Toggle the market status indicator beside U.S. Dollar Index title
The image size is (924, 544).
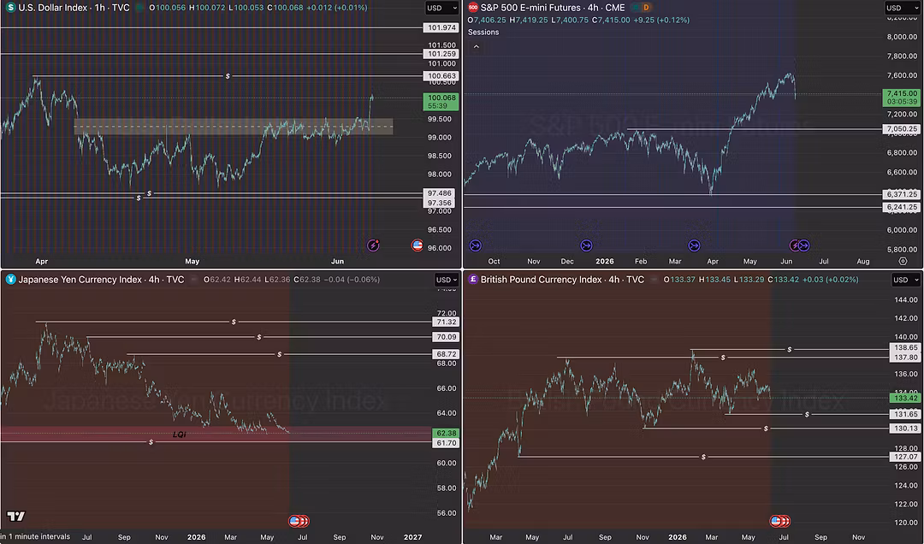(x=139, y=8)
